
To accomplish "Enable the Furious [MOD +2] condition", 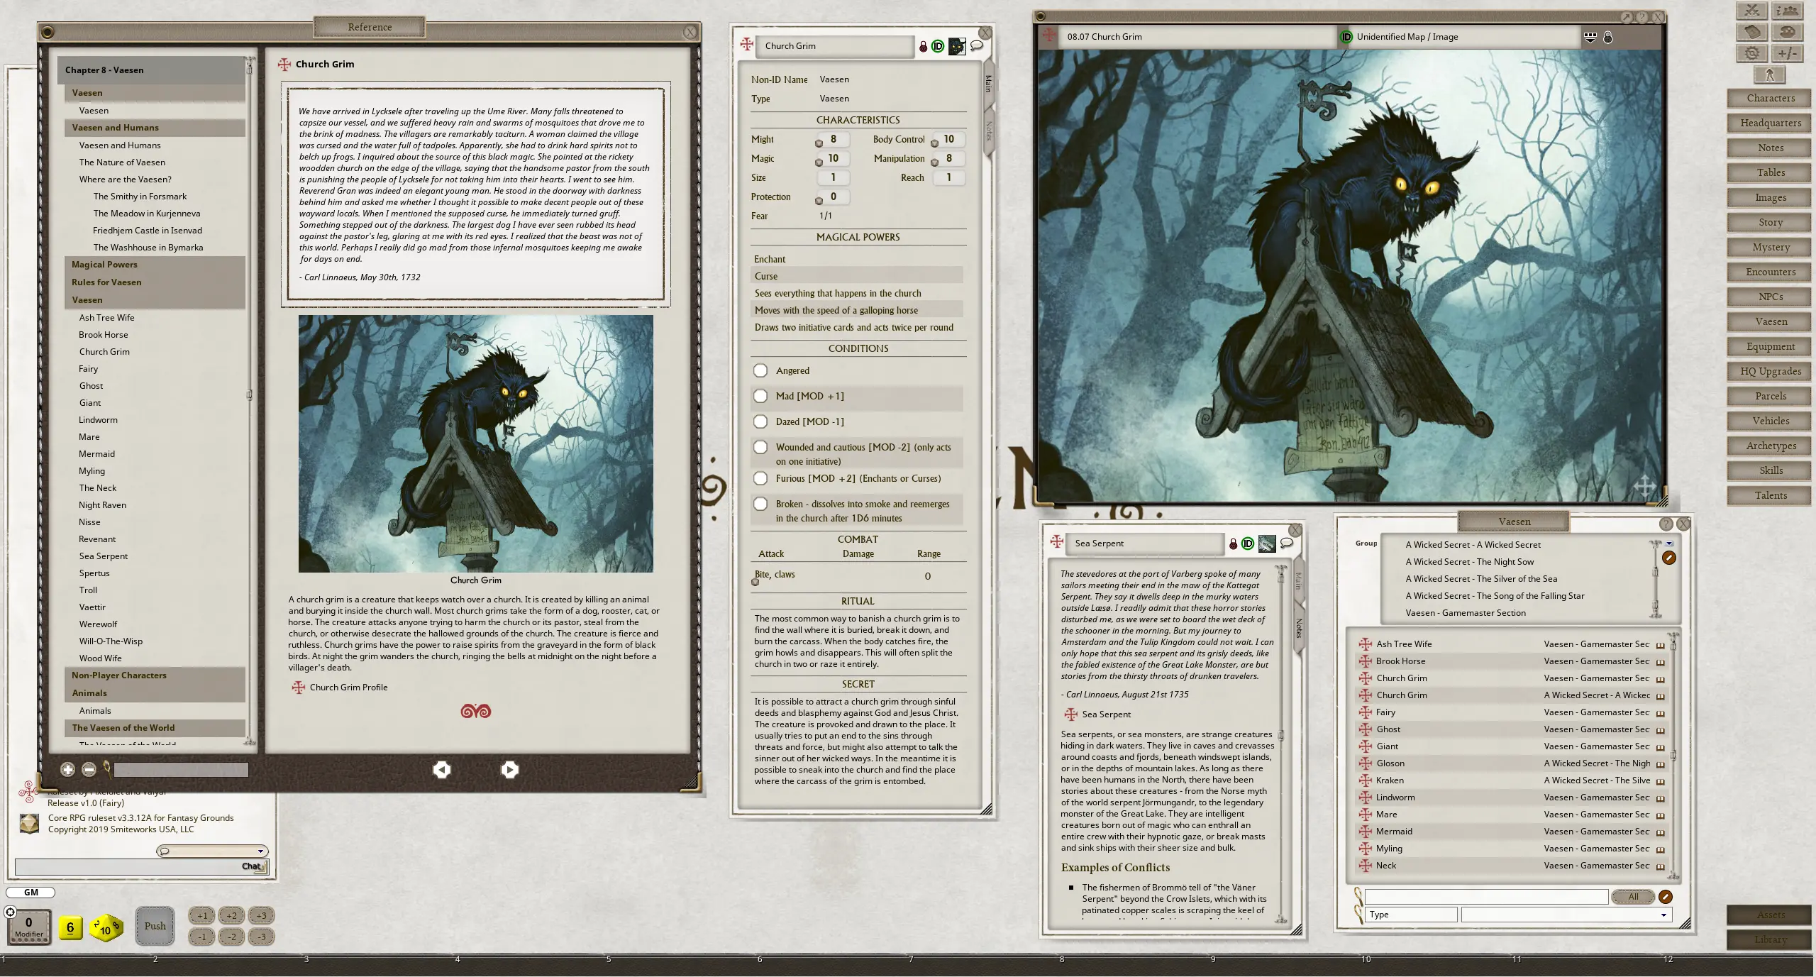I will tap(760, 478).
